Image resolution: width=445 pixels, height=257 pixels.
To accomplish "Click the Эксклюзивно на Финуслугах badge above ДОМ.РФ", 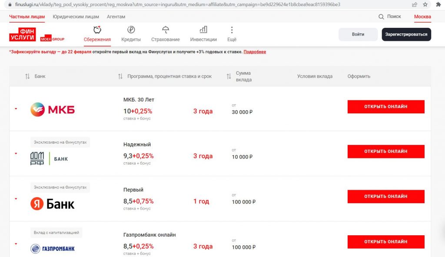I will [60, 142].
